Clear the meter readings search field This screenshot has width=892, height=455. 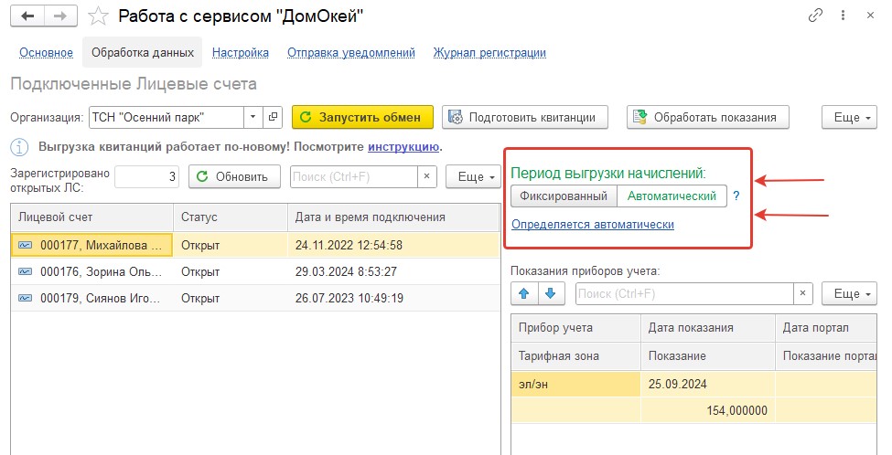(x=802, y=293)
